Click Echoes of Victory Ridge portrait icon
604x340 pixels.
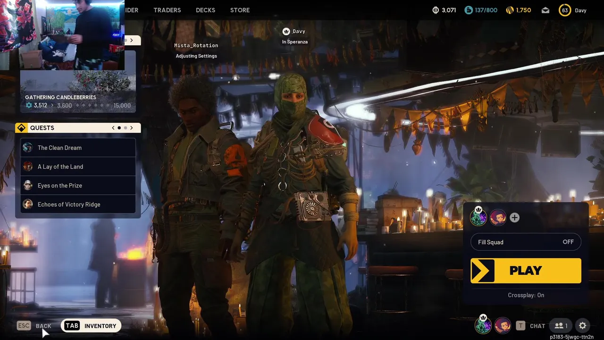click(28, 204)
